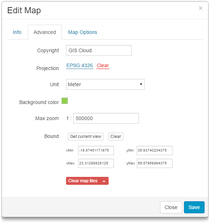Focus the yMin bound field
210x223 pixels.
155,150
